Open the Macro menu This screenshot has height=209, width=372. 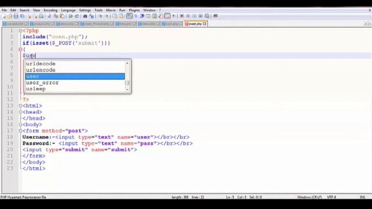click(111, 10)
